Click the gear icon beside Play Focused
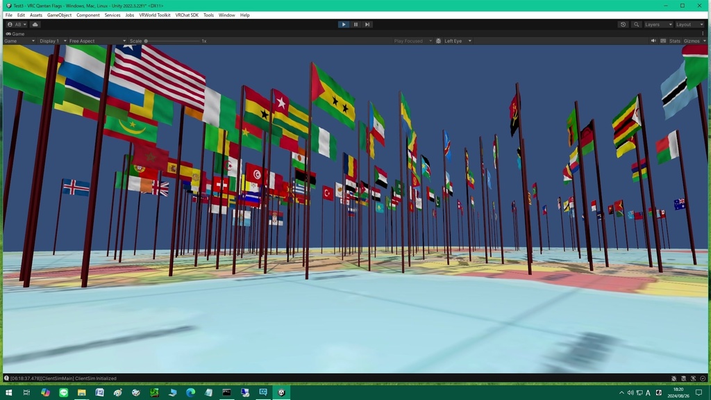The height and width of the screenshot is (400, 711). click(439, 41)
